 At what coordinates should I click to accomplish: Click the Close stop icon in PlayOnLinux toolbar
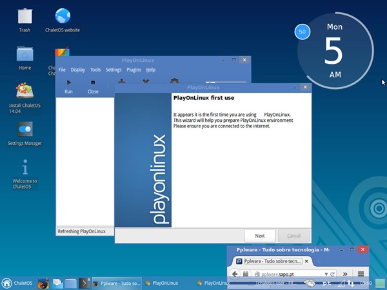click(93, 82)
